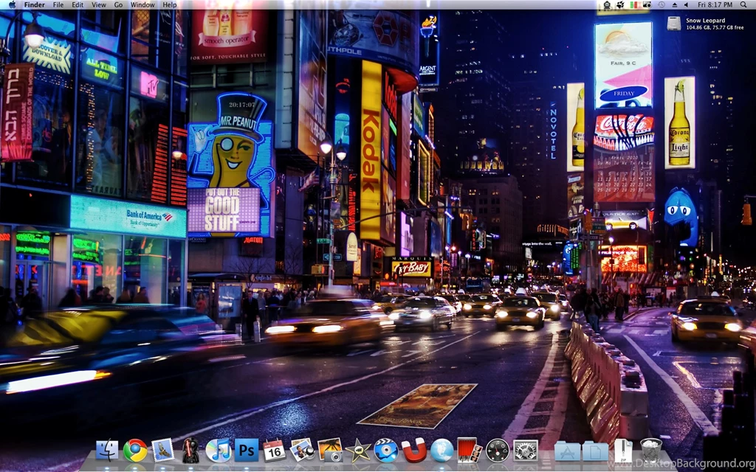Open System Preferences gear icon
756x472 pixels.
tap(525, 449)
